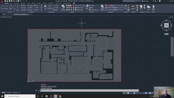Expand the Properties panel

(111, 12)
